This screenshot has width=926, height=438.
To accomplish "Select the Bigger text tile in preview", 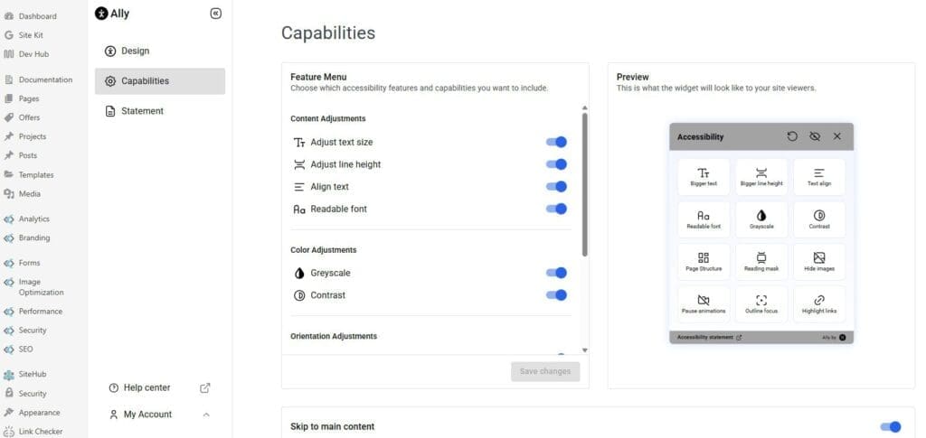I will click(704, 177).
